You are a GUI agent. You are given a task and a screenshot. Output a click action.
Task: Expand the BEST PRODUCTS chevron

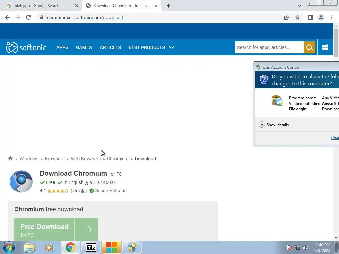172,47
